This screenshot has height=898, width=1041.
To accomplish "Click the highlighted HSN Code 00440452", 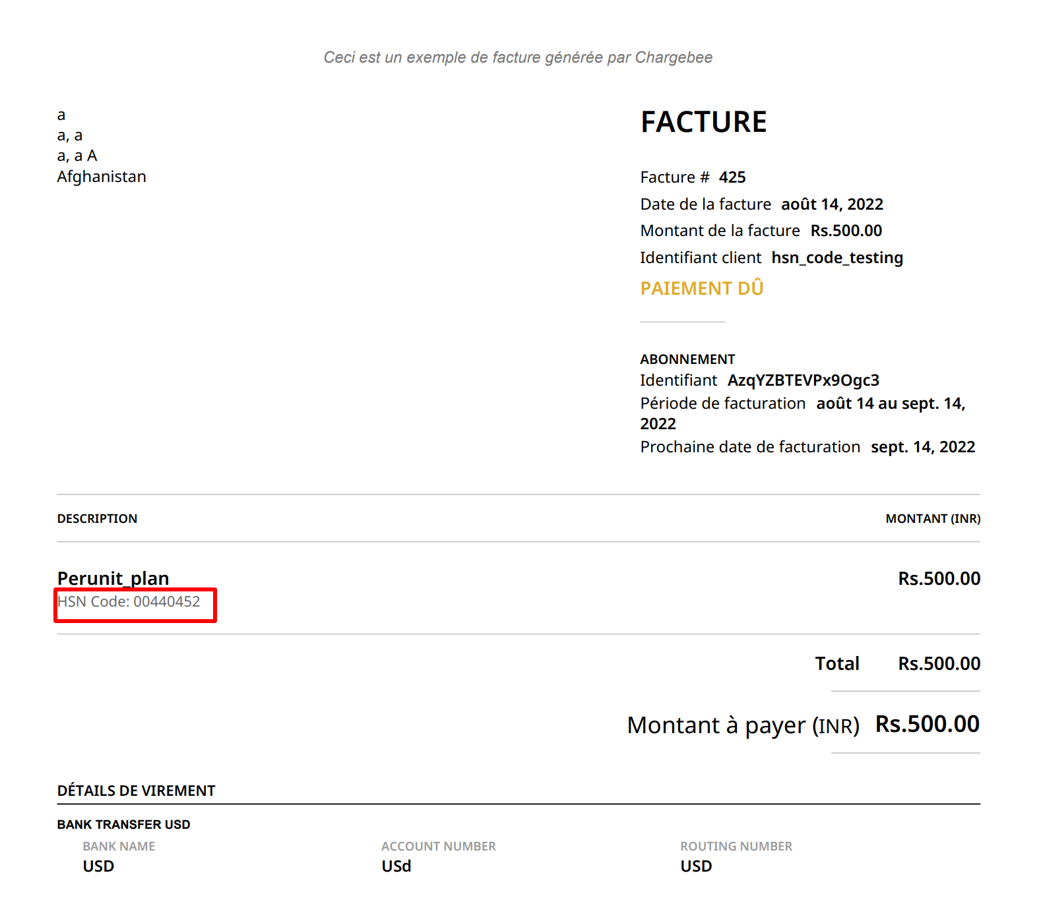I will pyautogui.click(x=129, y=602).
